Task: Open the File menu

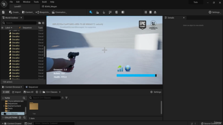Action: pyautogui.click(x=11, y=2)
